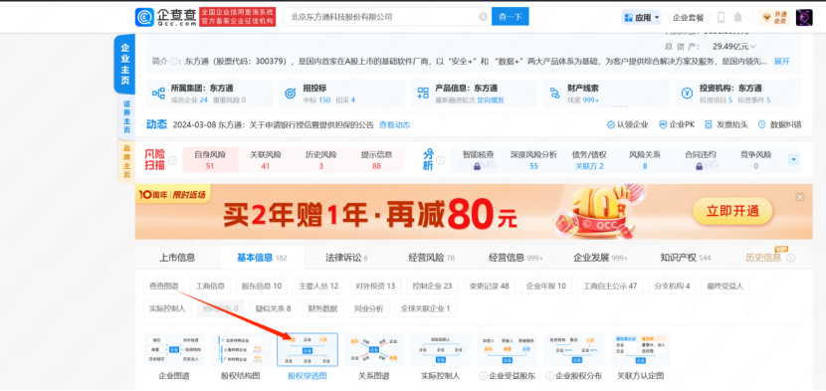
Task: Click the 产品信息 grid icon
Action: [423, 94]
